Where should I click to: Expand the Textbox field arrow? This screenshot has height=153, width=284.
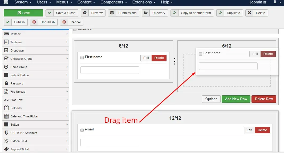pyautogui.click(x=67, y=34)
